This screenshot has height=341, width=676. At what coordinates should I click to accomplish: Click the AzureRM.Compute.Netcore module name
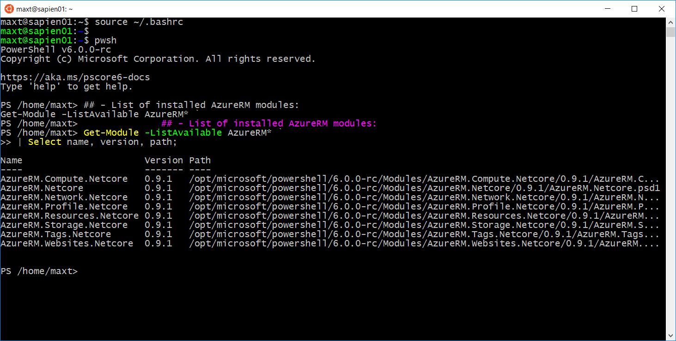[64, 179]
